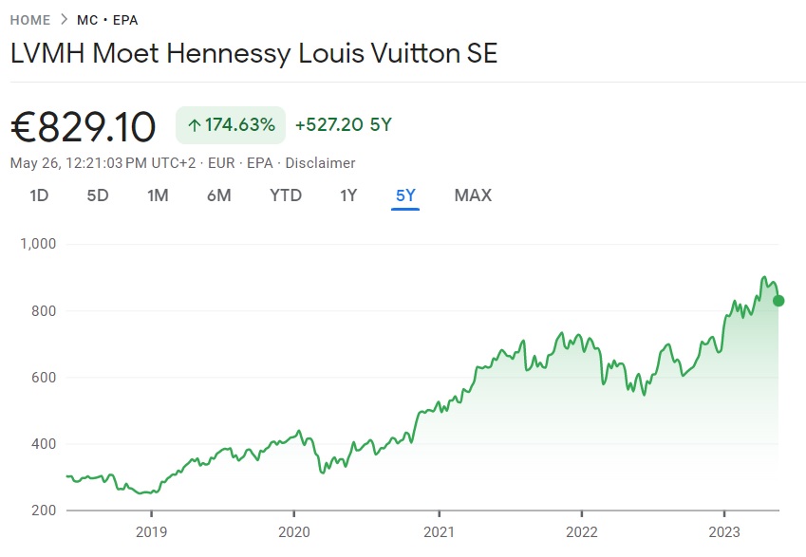Click the 1,000 label on the y-axis

tap(39, 244)
